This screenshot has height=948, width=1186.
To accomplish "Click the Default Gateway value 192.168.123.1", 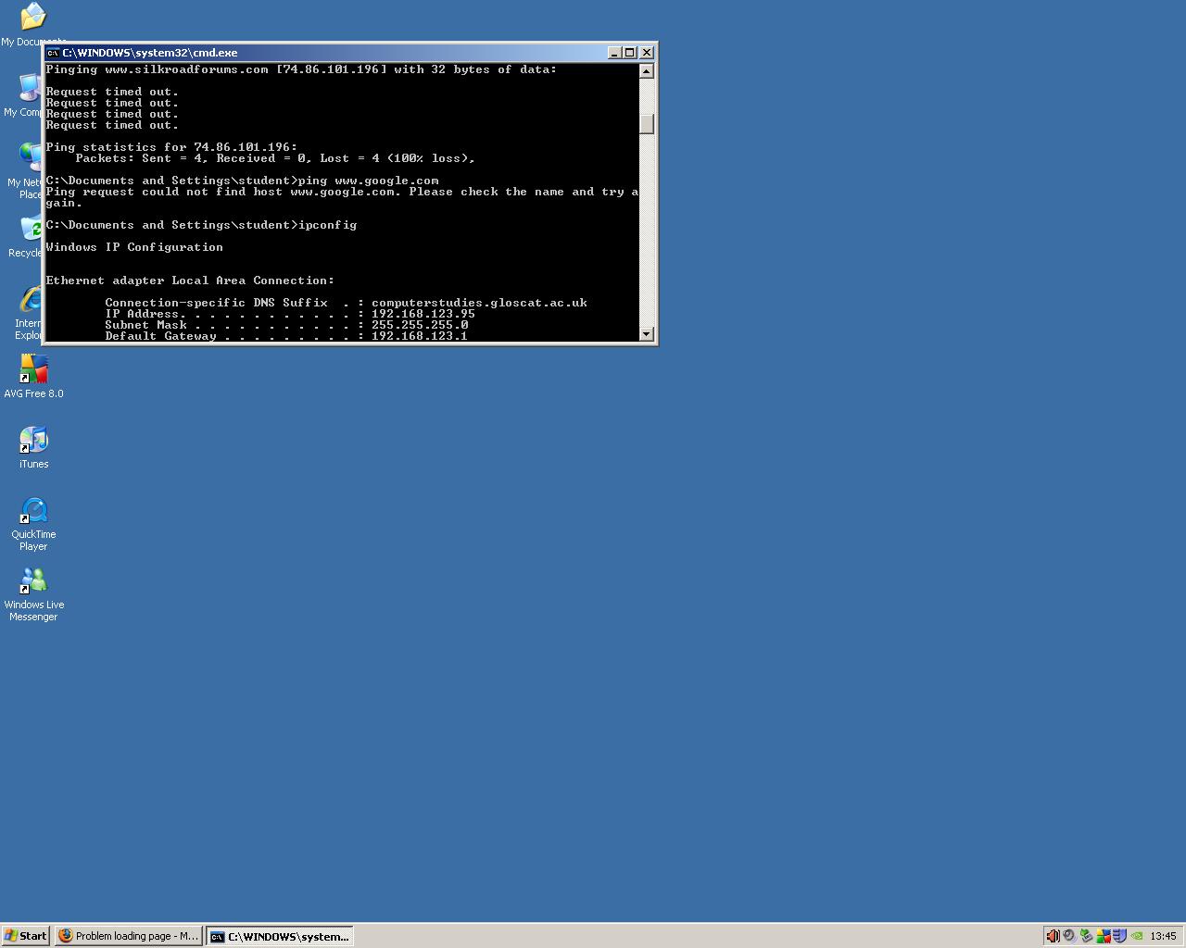I will [420, 336].
